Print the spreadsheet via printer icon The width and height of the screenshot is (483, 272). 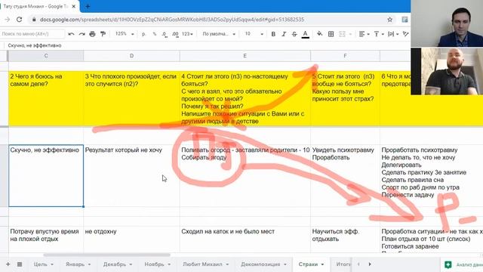92,34
